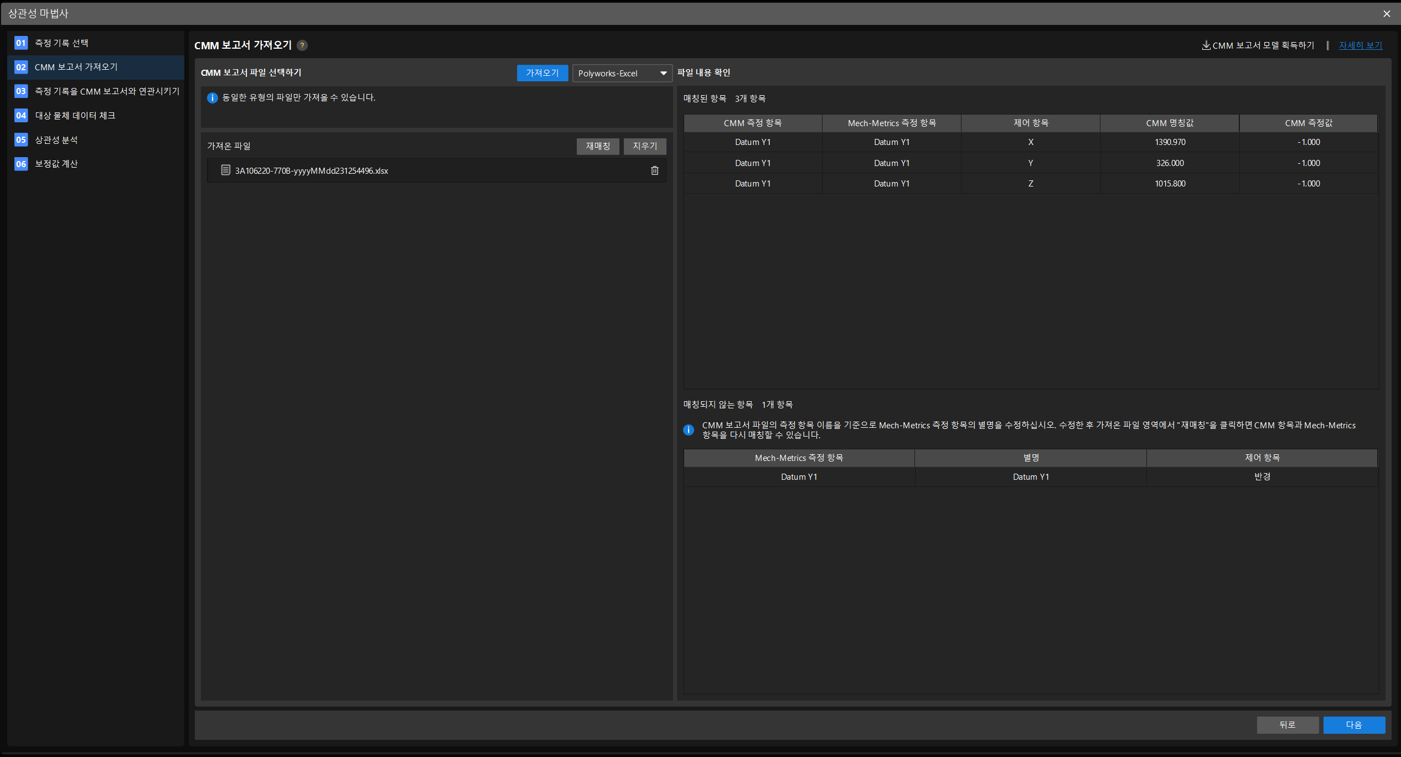This screenshot has height=757, width=1401.
Task: Click Mech-Metrics 측정 항목 header in matched table
Action: pyautogui.click(x=892, y=123)
